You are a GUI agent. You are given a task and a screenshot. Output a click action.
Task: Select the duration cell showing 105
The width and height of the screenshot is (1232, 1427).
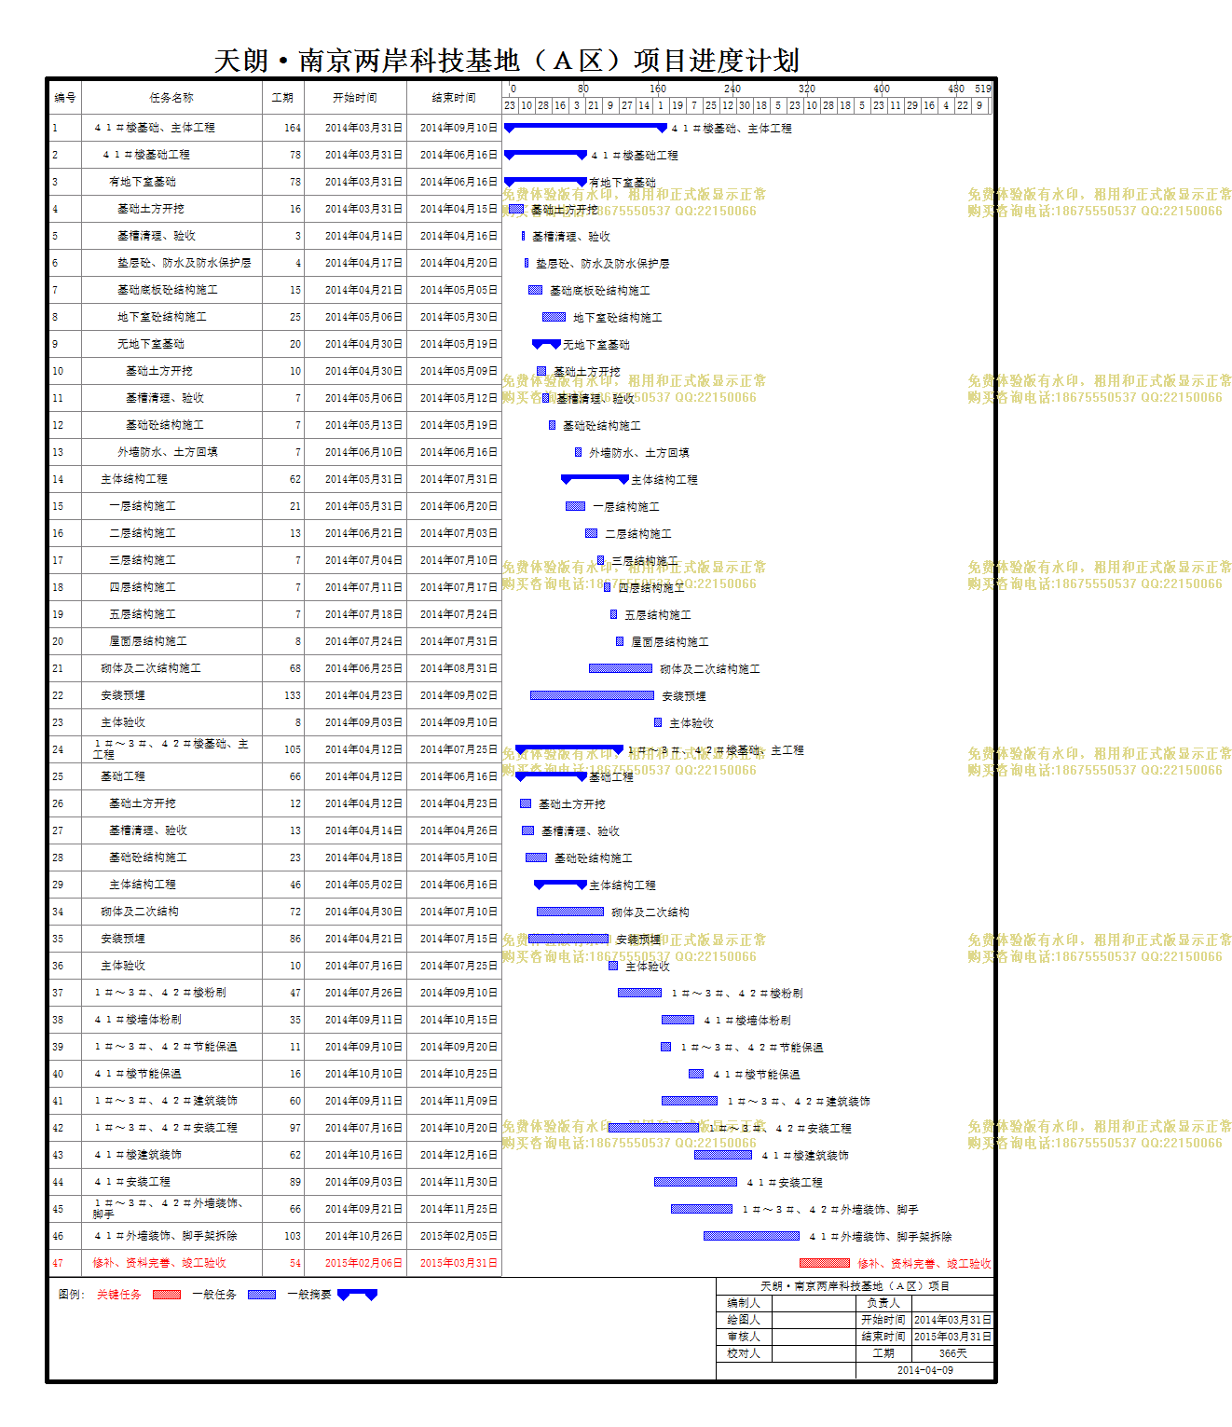[x=282, y=749]
